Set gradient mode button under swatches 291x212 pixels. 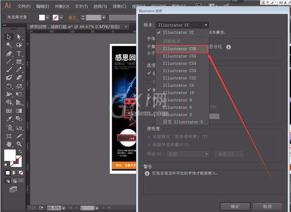(14, 173)
